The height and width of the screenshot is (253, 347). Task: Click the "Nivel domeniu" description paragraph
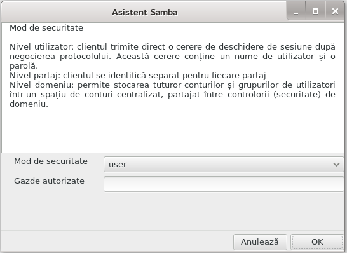tap(172, 95)
